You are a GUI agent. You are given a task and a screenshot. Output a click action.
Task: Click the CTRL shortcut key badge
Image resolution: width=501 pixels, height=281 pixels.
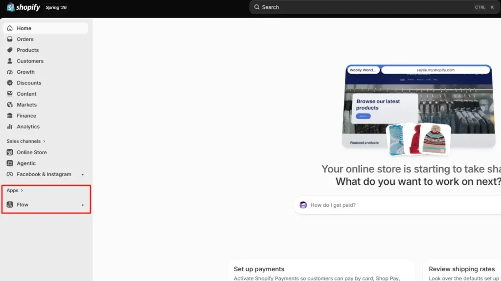[480, 7]
